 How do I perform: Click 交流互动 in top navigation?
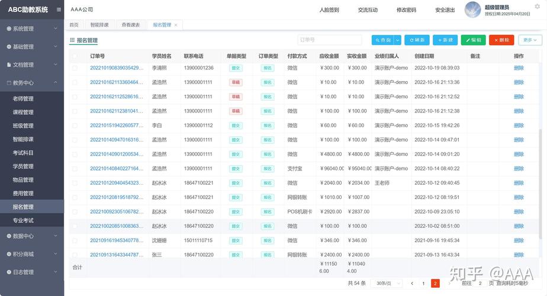tap(368, 10)
